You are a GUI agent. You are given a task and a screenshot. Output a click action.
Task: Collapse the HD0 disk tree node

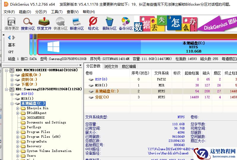[x=6, y=70]
